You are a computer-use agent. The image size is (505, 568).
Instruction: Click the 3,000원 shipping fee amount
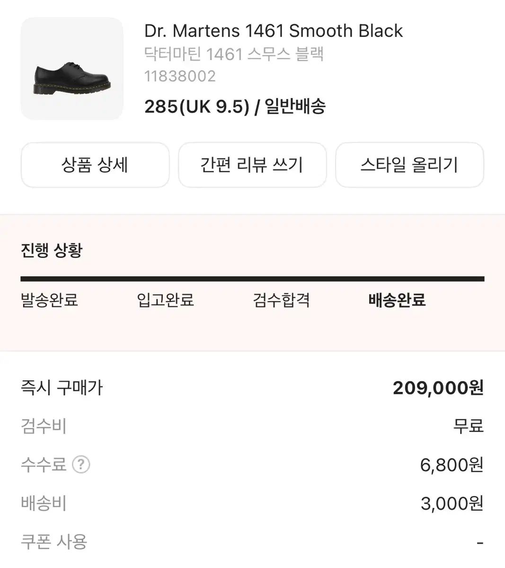[x=452, y=503]
